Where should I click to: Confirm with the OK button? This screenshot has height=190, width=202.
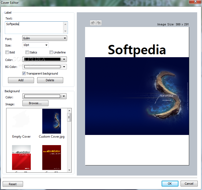(x=170, y=184)
